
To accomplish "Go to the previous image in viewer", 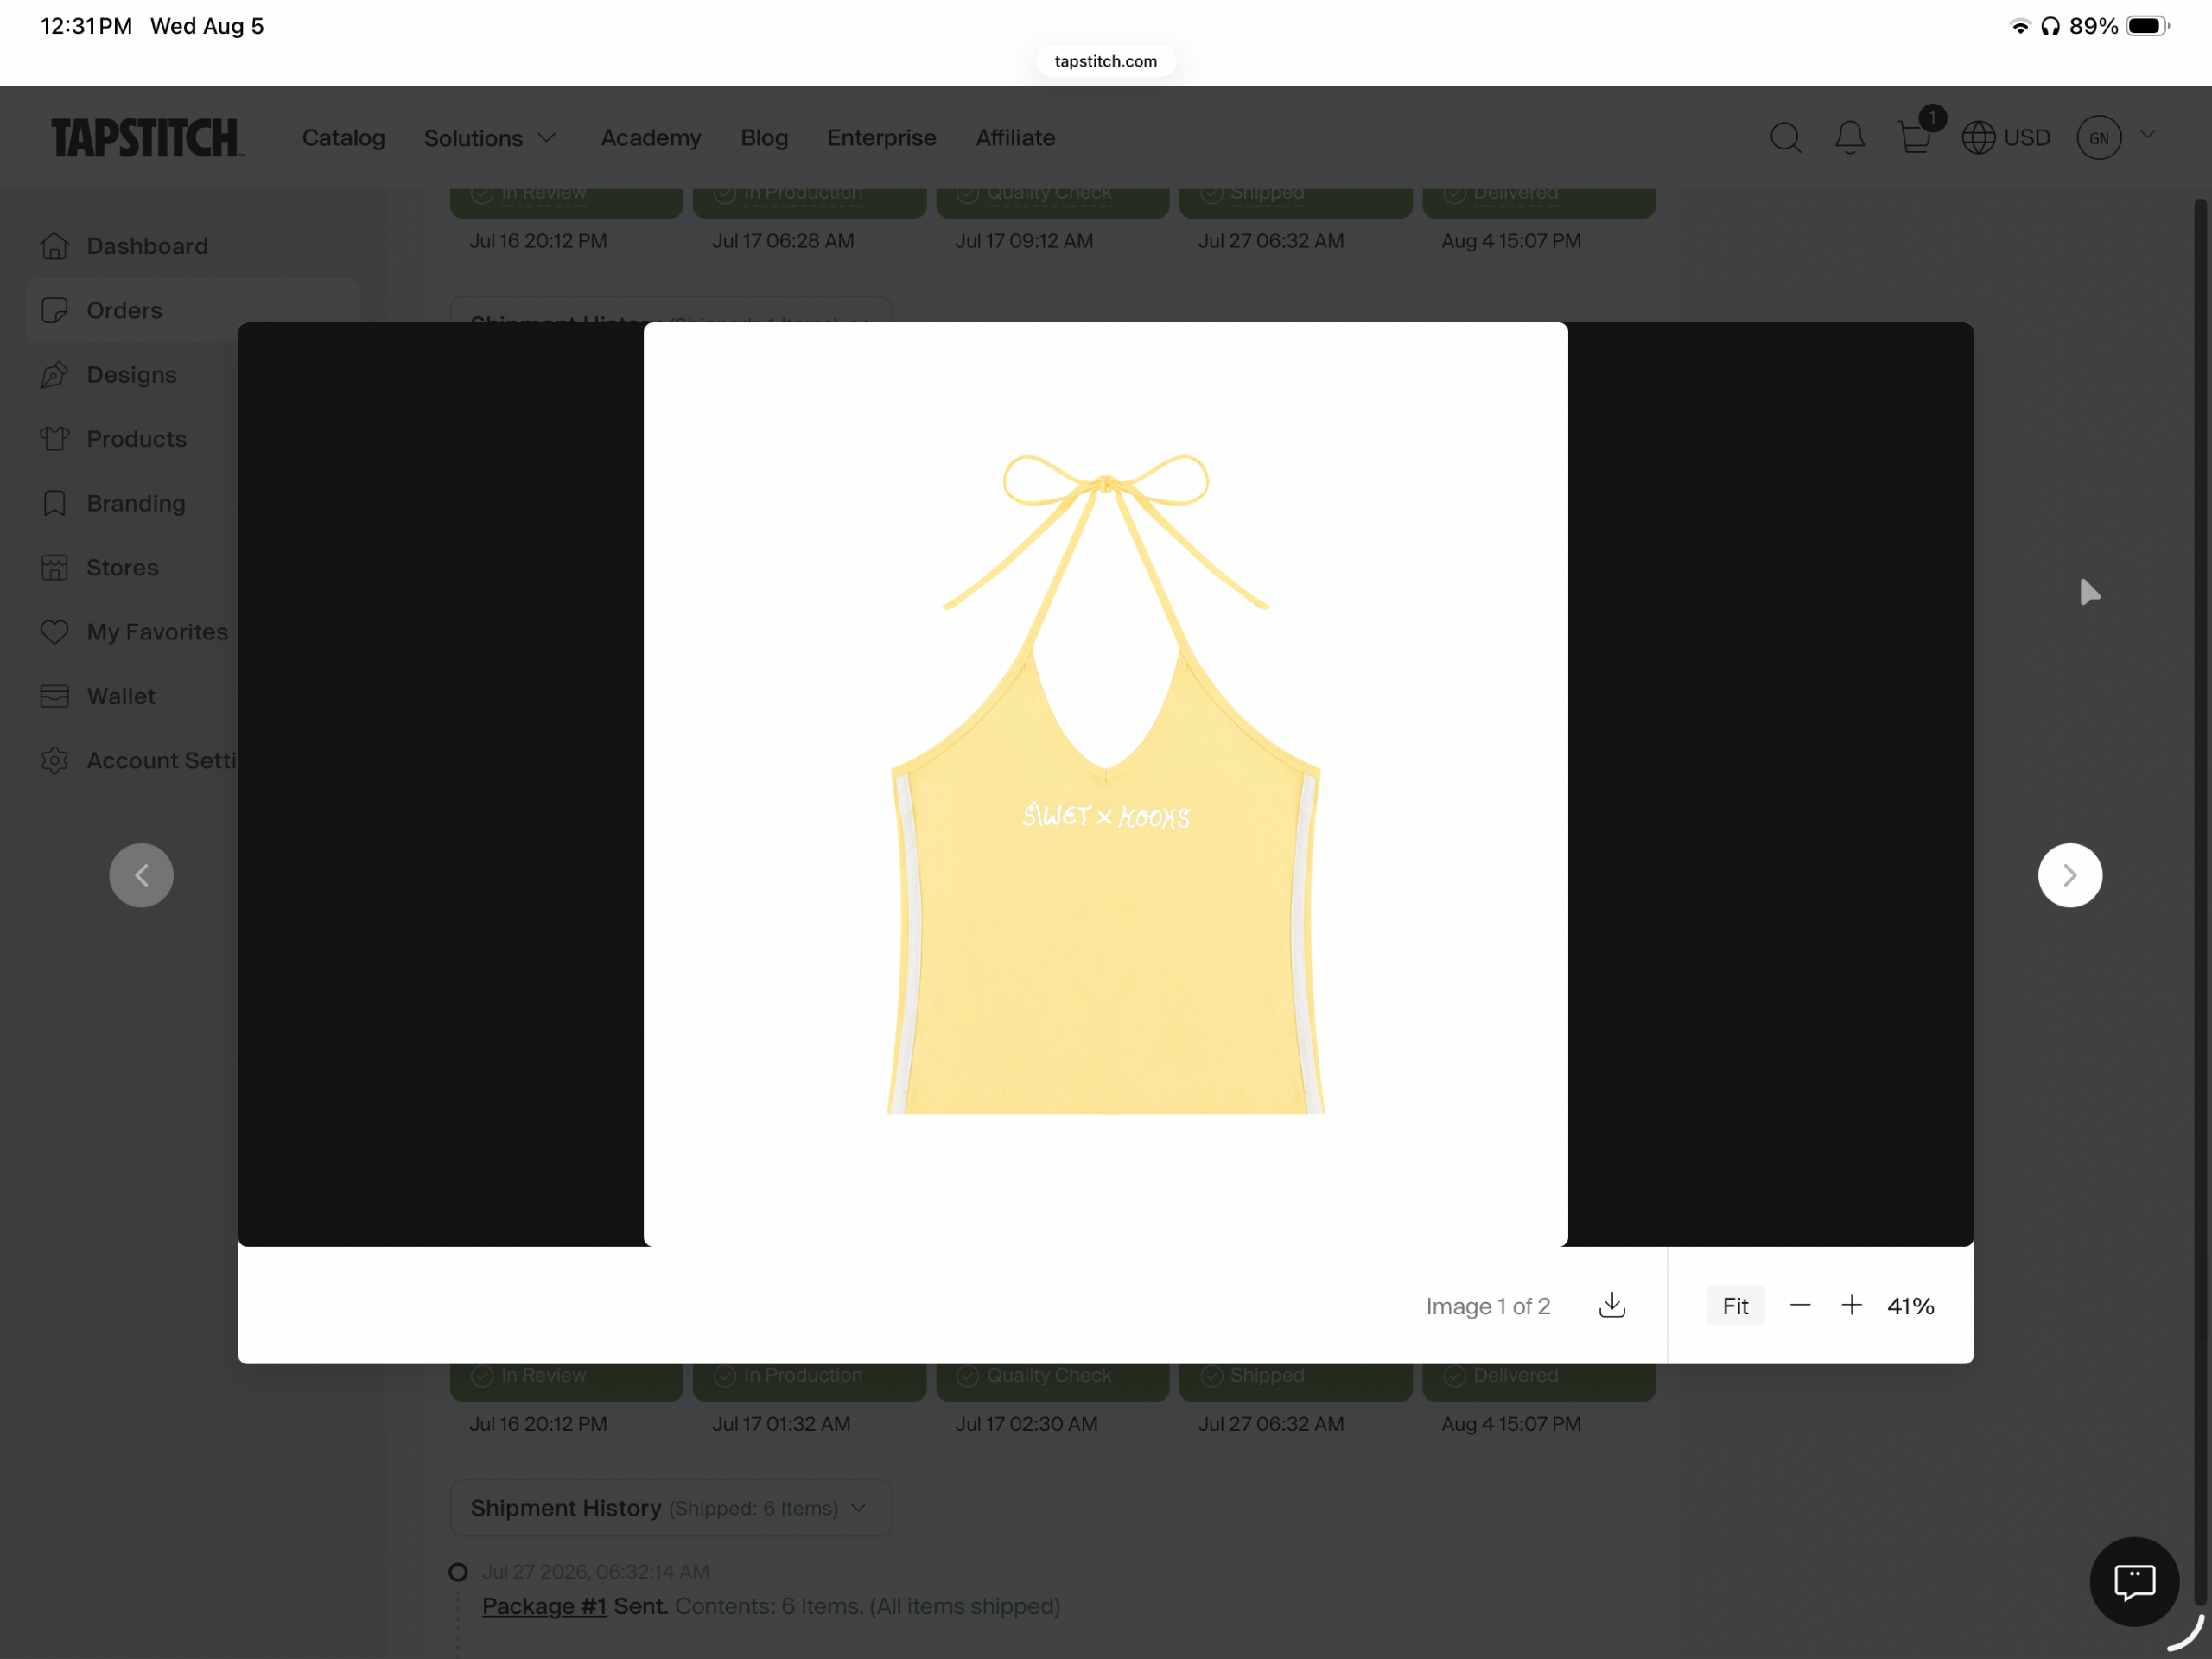I will pos(141,875).
